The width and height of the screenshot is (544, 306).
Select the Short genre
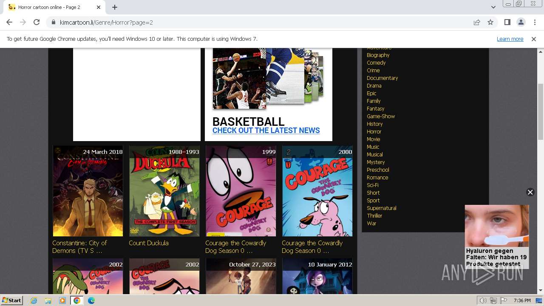click(x=373, y=193)
